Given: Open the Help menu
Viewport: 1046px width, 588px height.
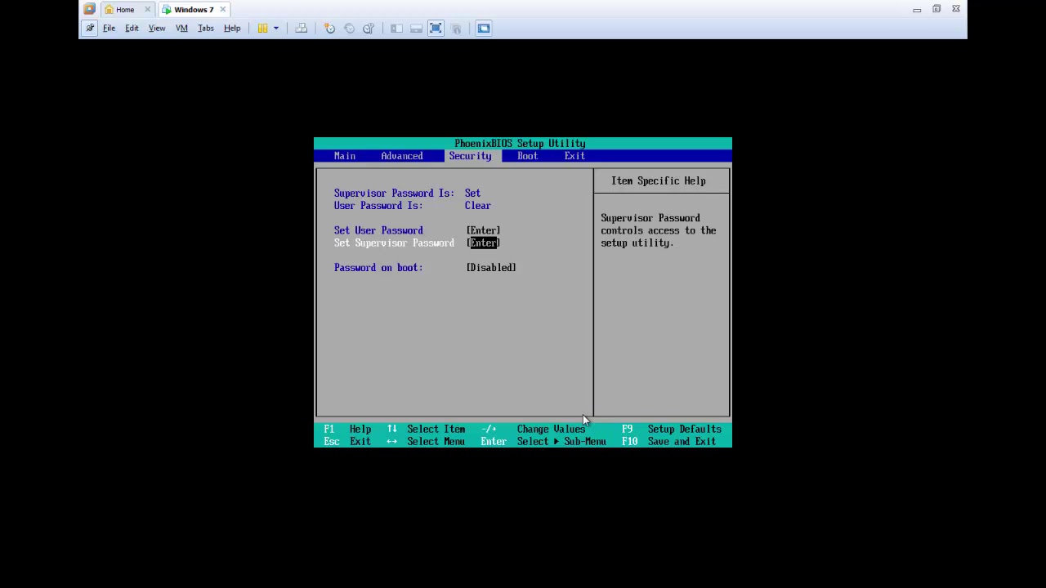Looking at the screenshot, I should point(232,29).
